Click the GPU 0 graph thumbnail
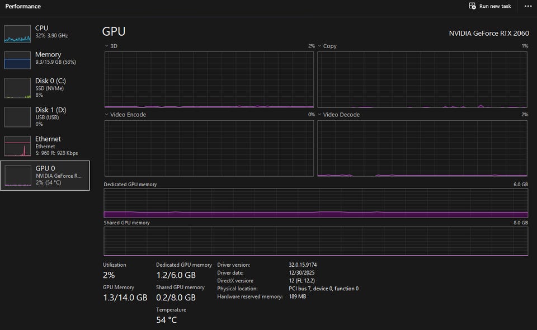 (17, 175)
